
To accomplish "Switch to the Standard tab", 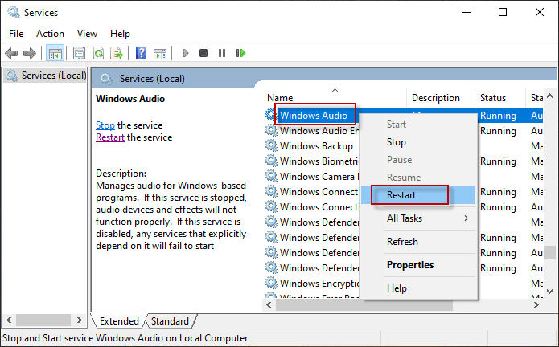I will pos(170,321).
